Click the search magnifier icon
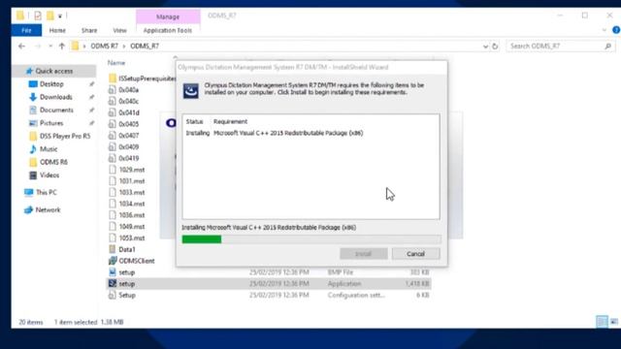Screen dimensions: 621x349 click(608, 47)
